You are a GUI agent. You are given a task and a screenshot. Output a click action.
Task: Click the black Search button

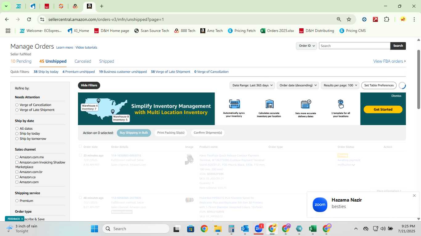tap(398, 46)
